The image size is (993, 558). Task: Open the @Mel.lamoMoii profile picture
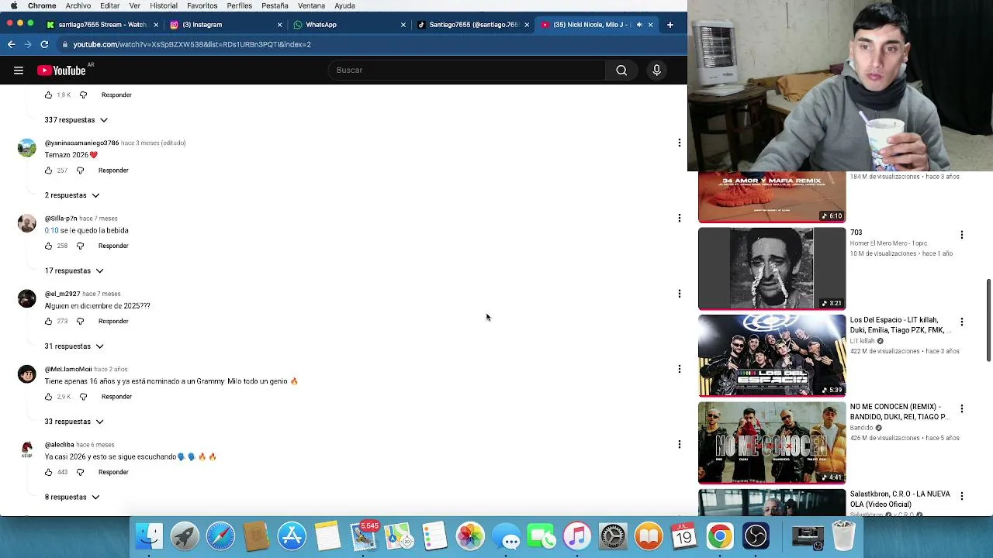point(27,374)
